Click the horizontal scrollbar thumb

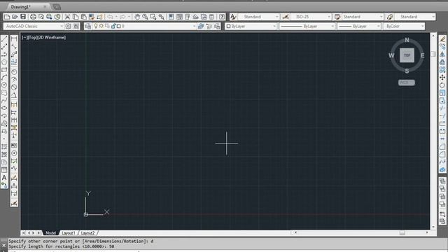click(402, 233)
